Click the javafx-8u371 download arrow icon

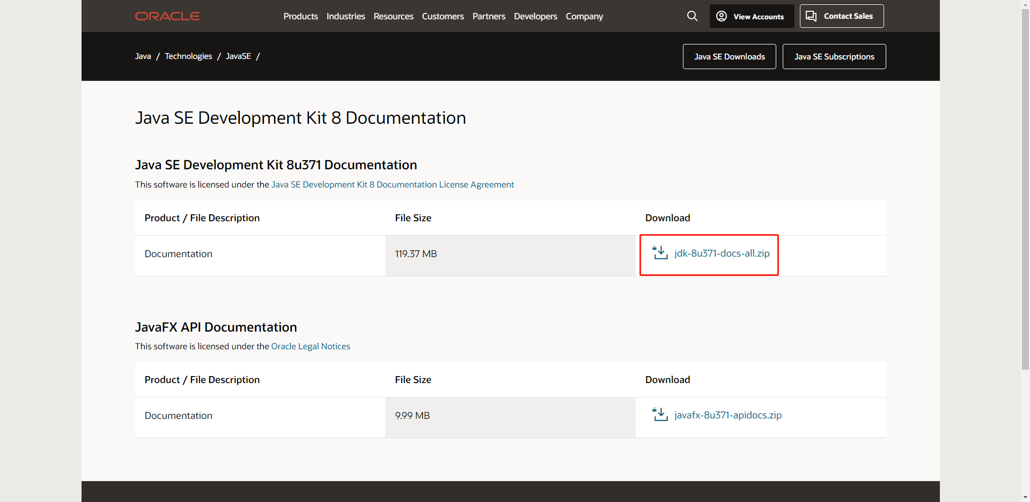tap(660, 415)
